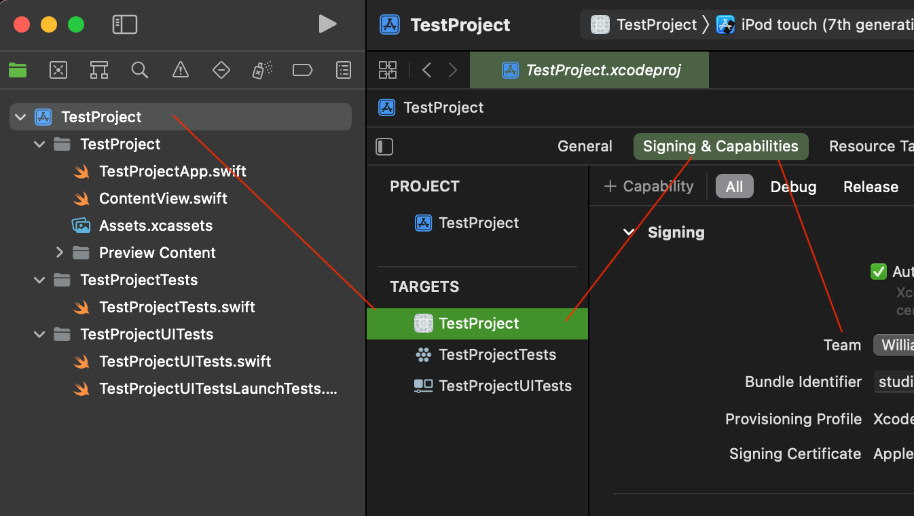Switch to the Resource Tags tab
Screen dimensions: 914x516
tap(871, 147)
